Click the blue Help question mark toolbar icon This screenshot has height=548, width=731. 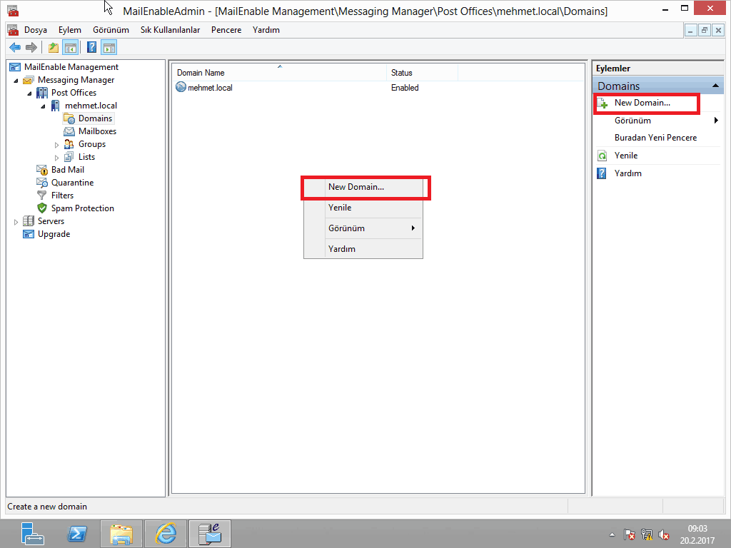91,48
